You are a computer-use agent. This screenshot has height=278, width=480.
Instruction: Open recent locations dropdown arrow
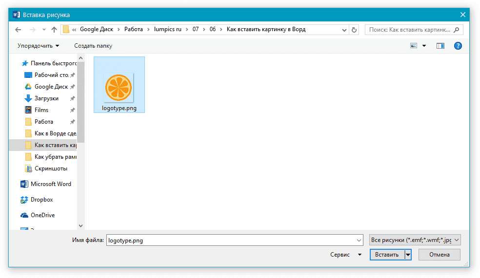click(44, 30)
